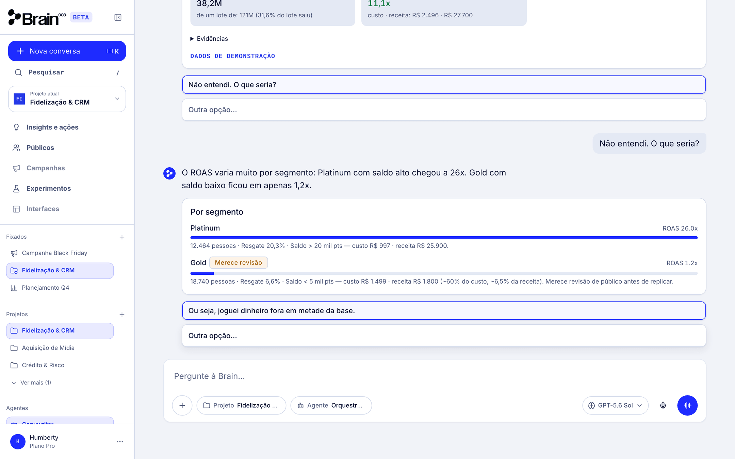Start voice mode with waveform button
This screenshot has width=735, height=459.
click(x=687, y=405)
